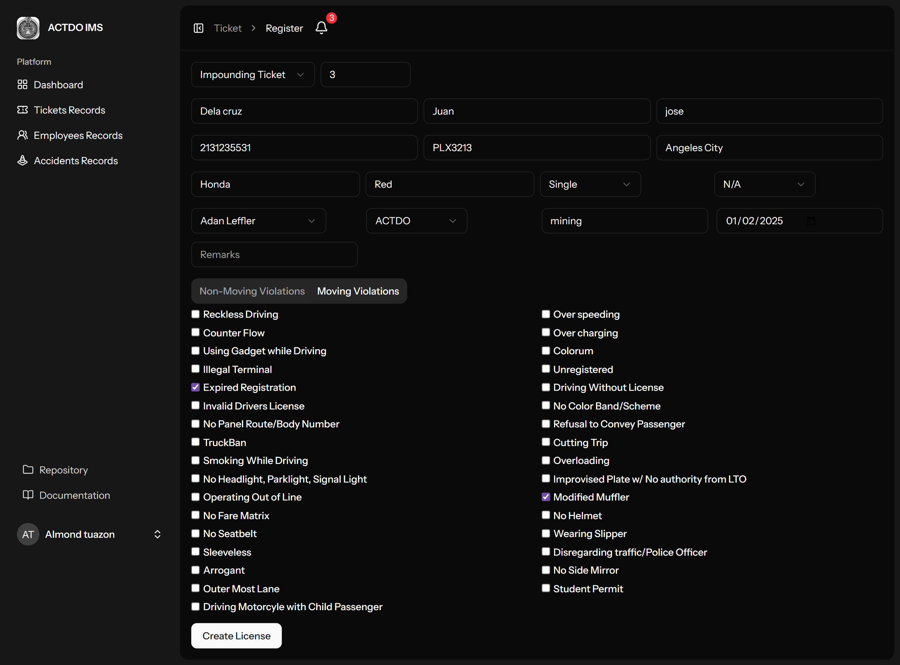
Task: Uncheck Modified Muffler checkbox
Action: coord(546,497)
